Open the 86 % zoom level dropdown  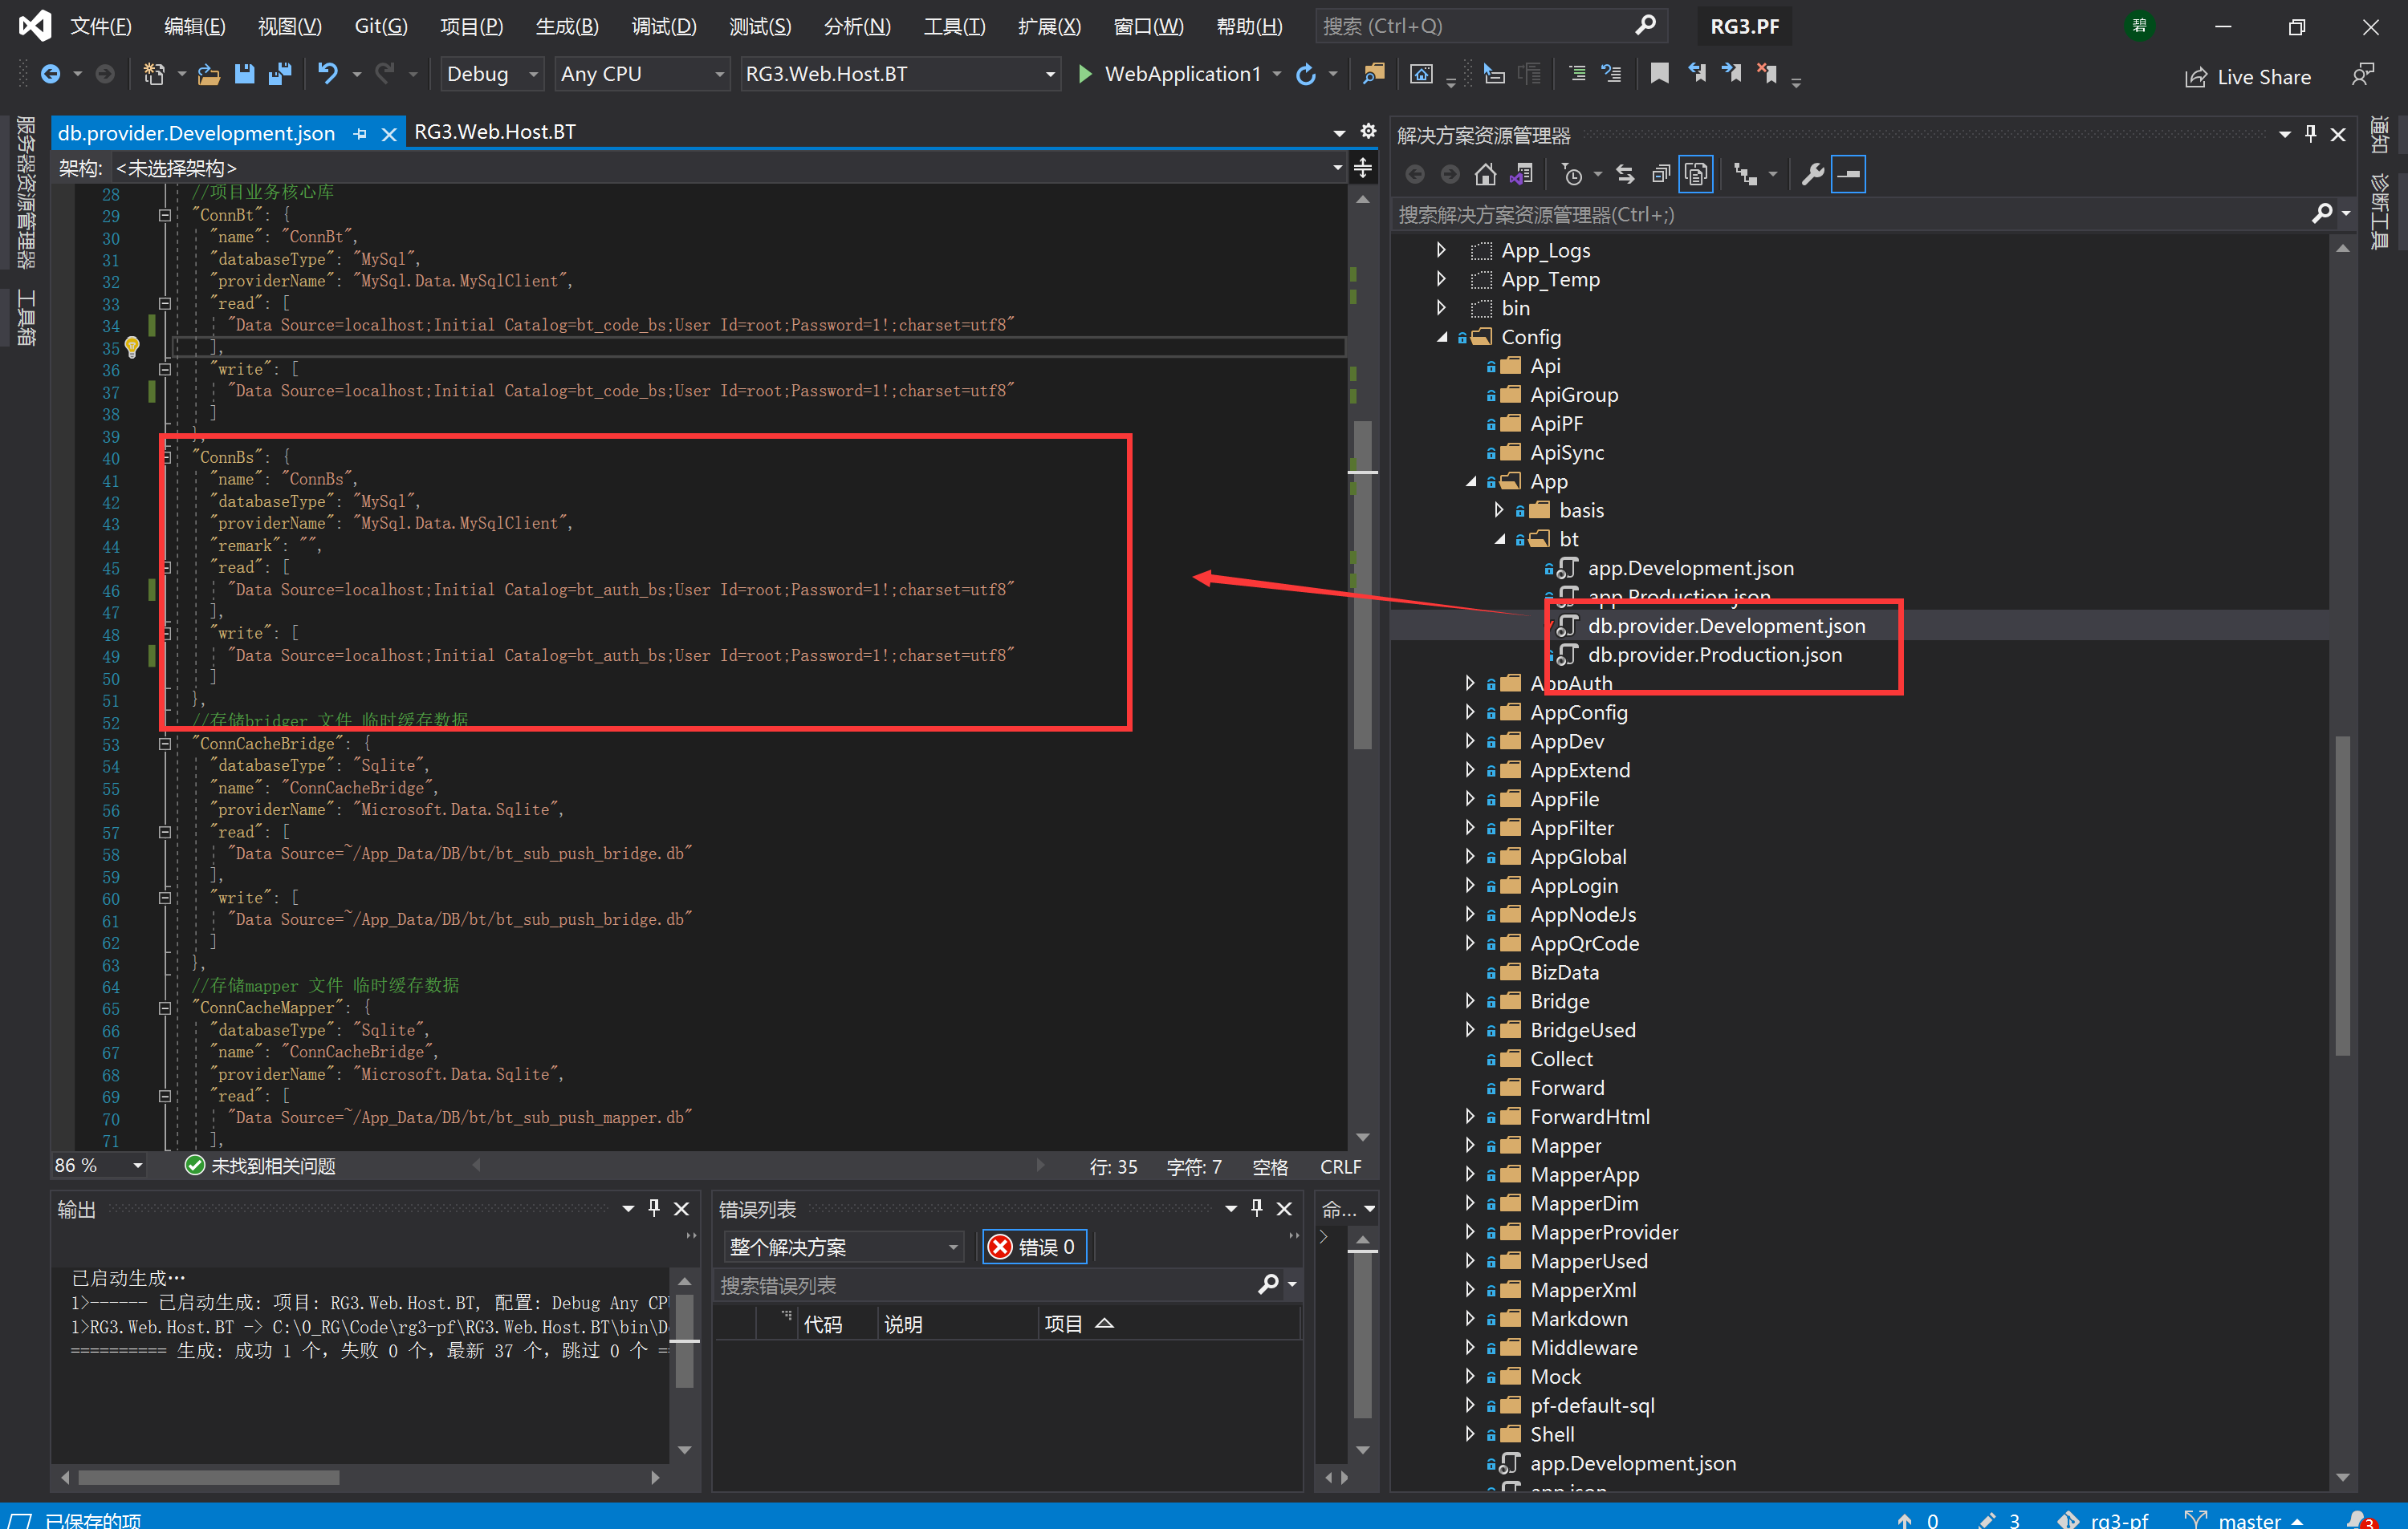tap(100, 1166)
